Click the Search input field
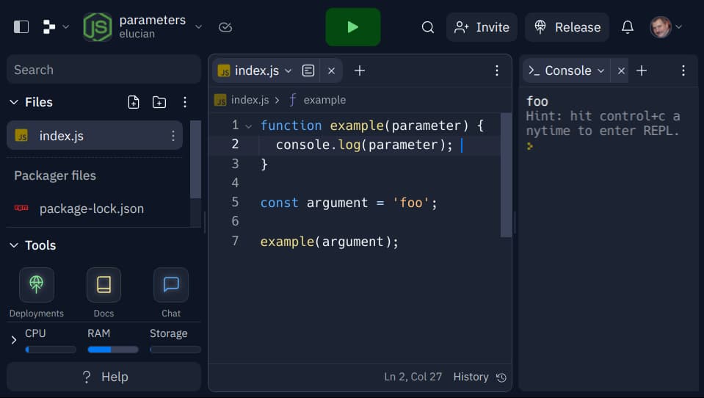Viewport: 704px width, 398px height. [x=104, y=70]
